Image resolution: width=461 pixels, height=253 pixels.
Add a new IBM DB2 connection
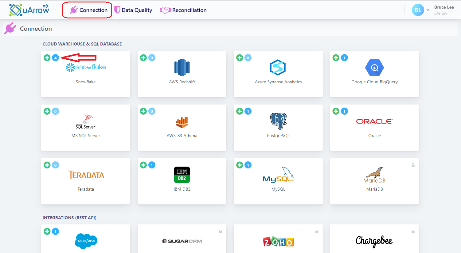pos(143,165)
